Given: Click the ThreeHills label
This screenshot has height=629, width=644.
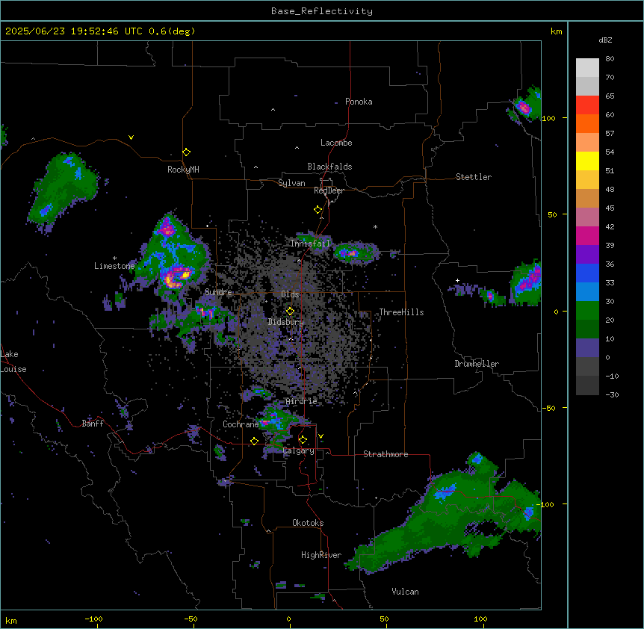Looking at the screenshot, I should [x=401, y=312].
